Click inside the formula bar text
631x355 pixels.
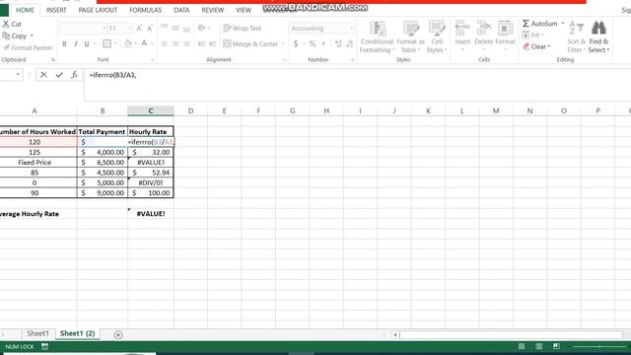tap(113, 75)
